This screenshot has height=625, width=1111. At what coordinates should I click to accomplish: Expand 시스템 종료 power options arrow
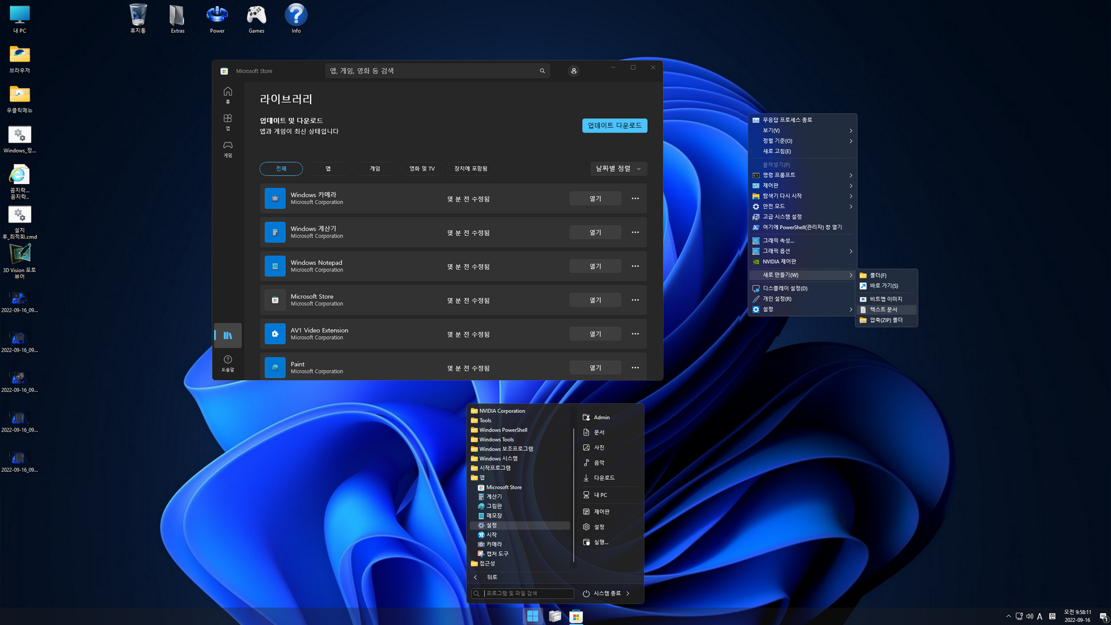pos(628,593)
